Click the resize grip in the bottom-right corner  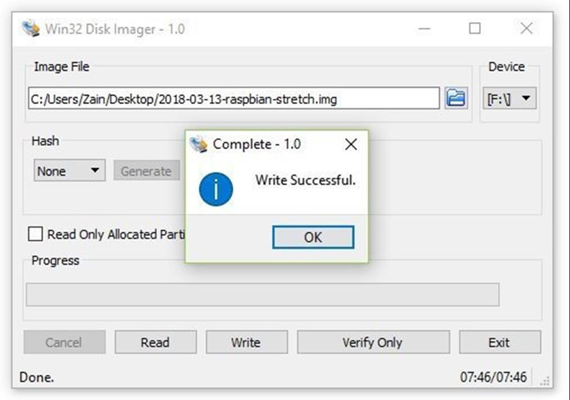coord(544,382)
